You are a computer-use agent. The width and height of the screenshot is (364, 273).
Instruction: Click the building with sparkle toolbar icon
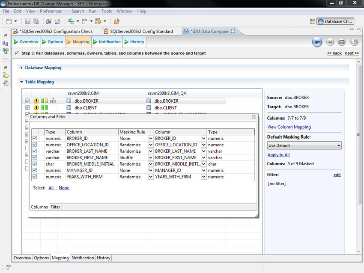tap(49, 21)
